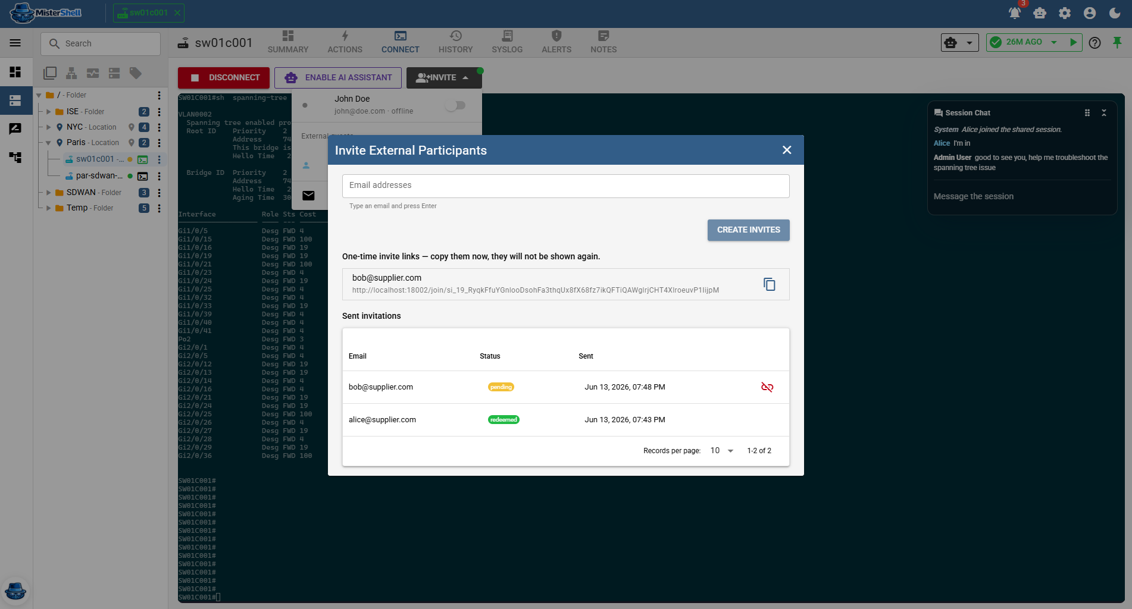Open terminal icon for par-sdwan device
Viewport: 1132px width, 609px height.
(143, 176)
